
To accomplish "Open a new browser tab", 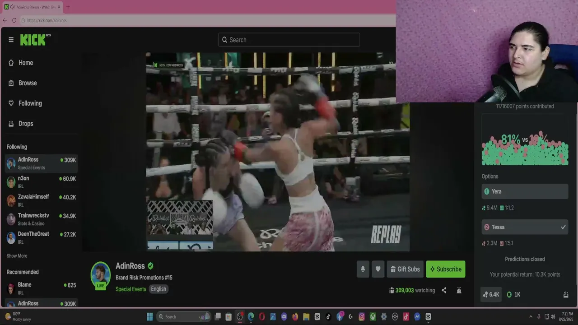I will 68,7.
